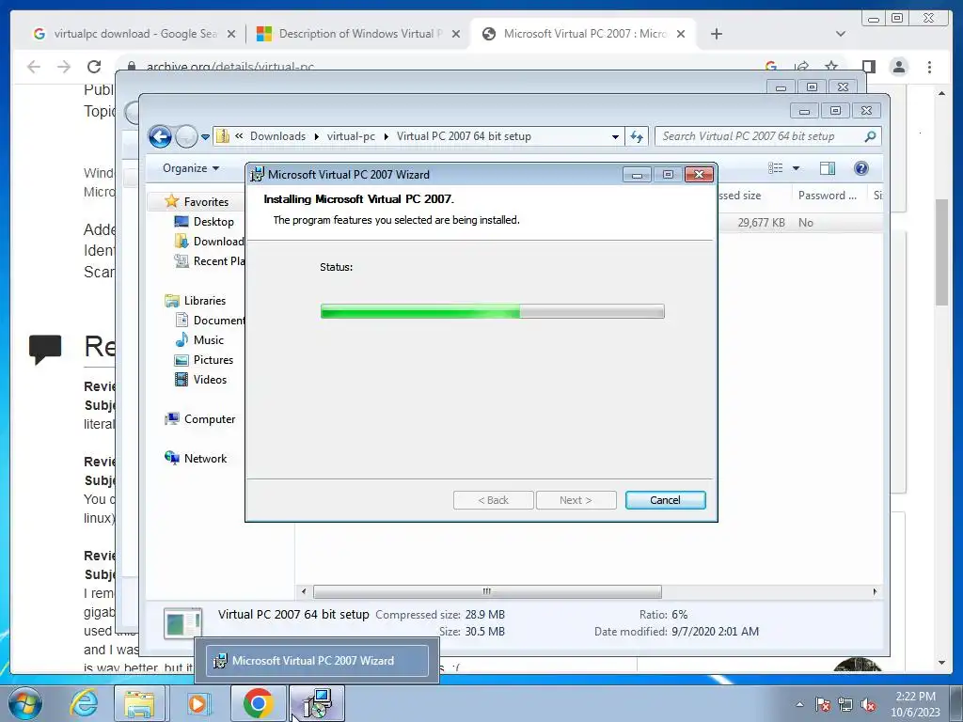Viewport: 963px width, 722px height.
Task: Open the address bar history dropdown arrow
Action: (615, 137)
